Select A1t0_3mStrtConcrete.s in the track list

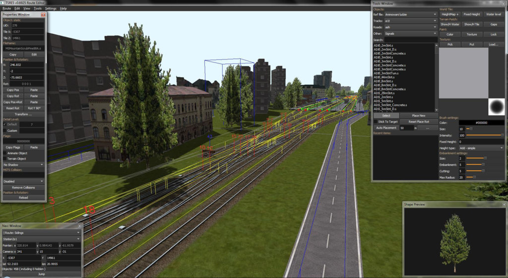pos(390,65)
